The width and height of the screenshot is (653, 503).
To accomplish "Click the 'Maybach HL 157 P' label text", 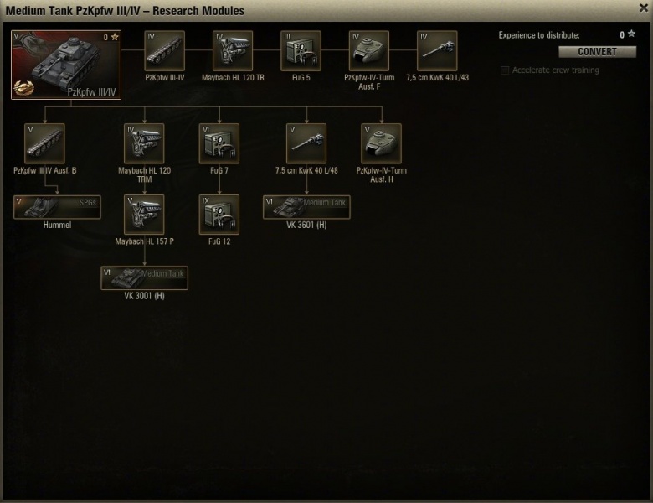I will point(144,241).
